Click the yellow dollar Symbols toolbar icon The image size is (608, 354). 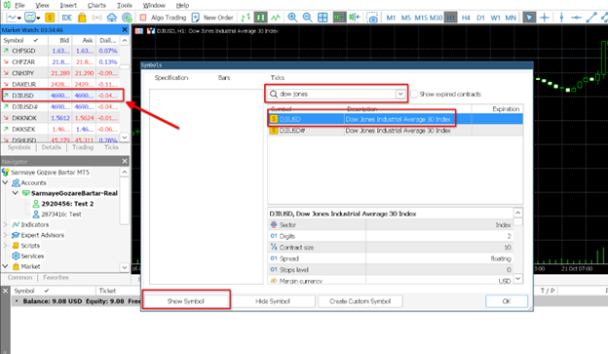pos(50,18)
